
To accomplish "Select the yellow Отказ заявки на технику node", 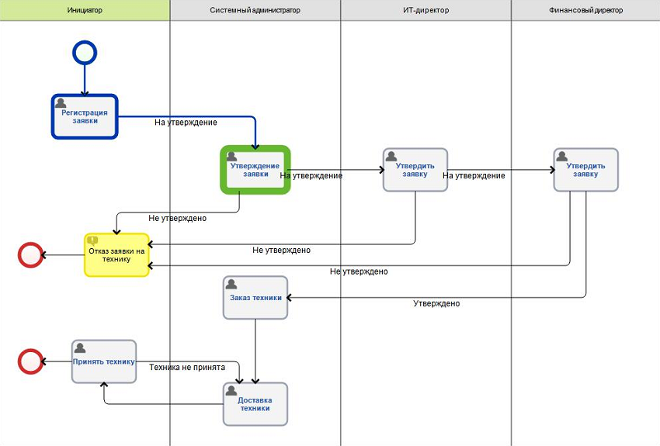I will 116,255.
